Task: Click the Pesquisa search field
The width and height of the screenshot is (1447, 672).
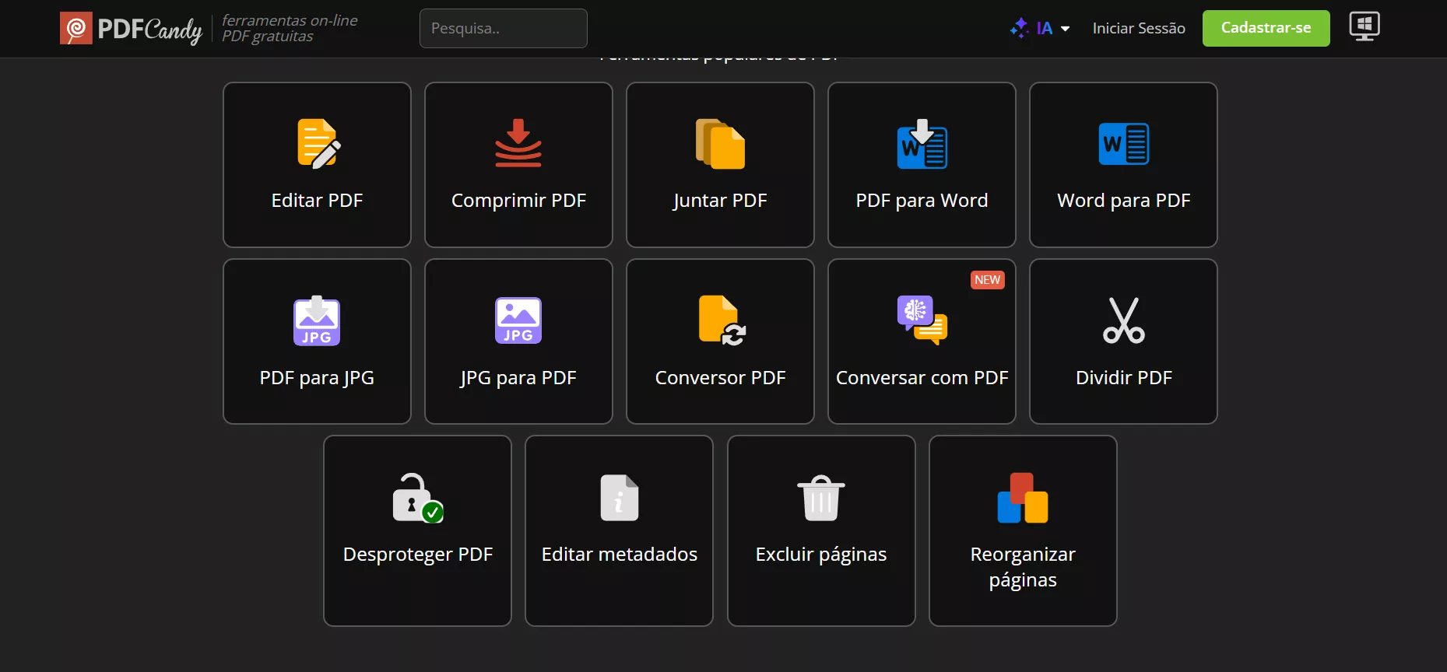Action: point(504,28)
